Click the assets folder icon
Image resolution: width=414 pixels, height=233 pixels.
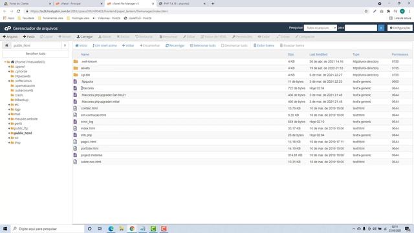(76, 68)
